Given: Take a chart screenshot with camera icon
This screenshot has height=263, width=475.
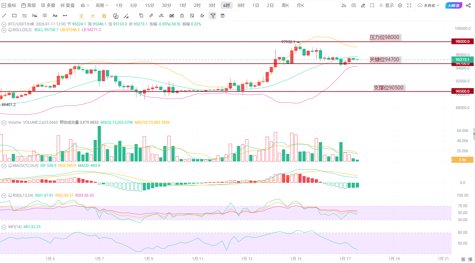Looking at the screenshot, I should (x=354, y=5).
